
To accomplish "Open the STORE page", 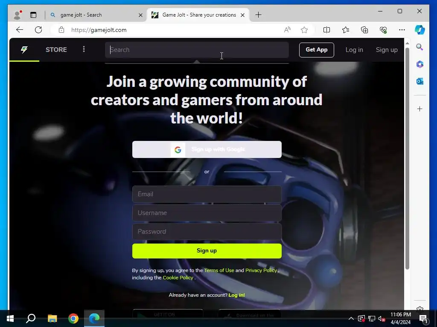I will pos(56,50).
